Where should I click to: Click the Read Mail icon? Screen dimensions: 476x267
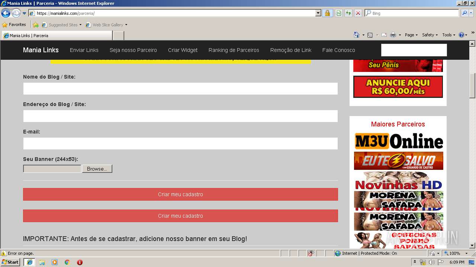[x=384, y=35]
